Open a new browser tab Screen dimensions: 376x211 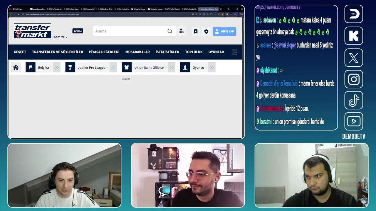[221, 9]
